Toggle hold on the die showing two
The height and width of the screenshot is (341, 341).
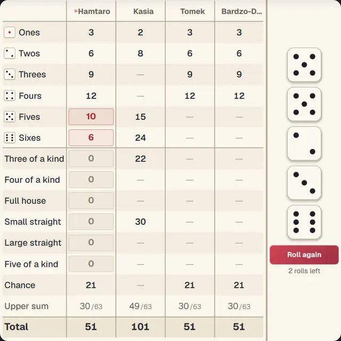(x=304, y=143)
